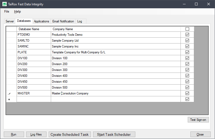Uncheck the MASTER database checkbox
This screenshot has height=139, width=215.
tap(187, 93)
